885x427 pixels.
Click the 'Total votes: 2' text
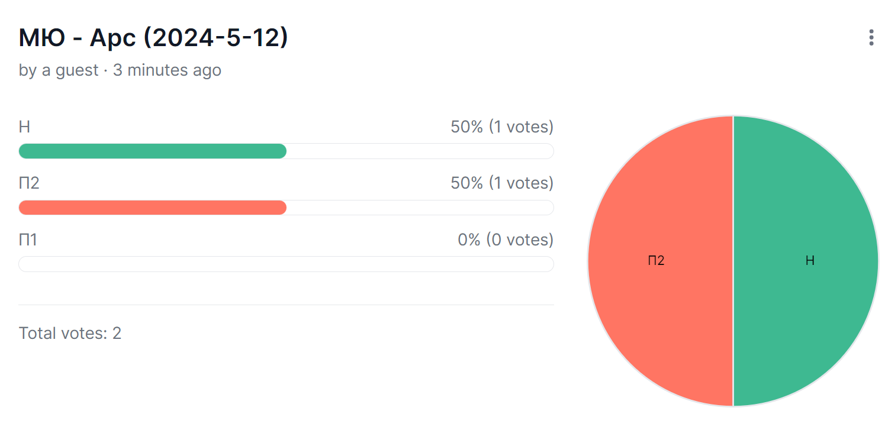[x=70, y=333]
